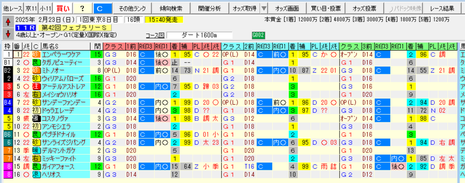Click the 強 mark icon for コスタノヴァ
The width and height of the screenshot is (465, 183).
point(36,119)
